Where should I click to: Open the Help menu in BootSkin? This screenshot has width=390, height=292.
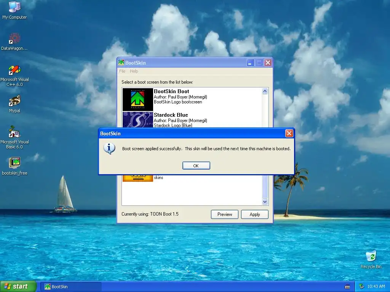coord(134,71)
